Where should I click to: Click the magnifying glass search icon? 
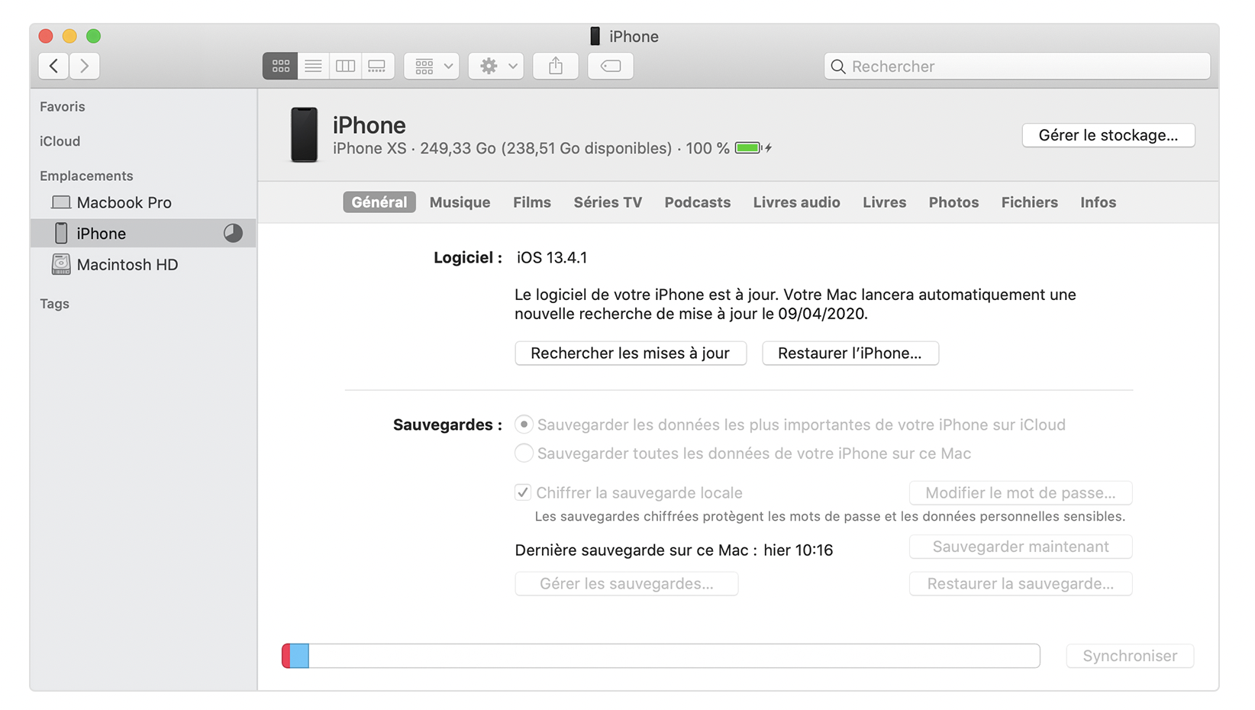[x=838, y=66]
